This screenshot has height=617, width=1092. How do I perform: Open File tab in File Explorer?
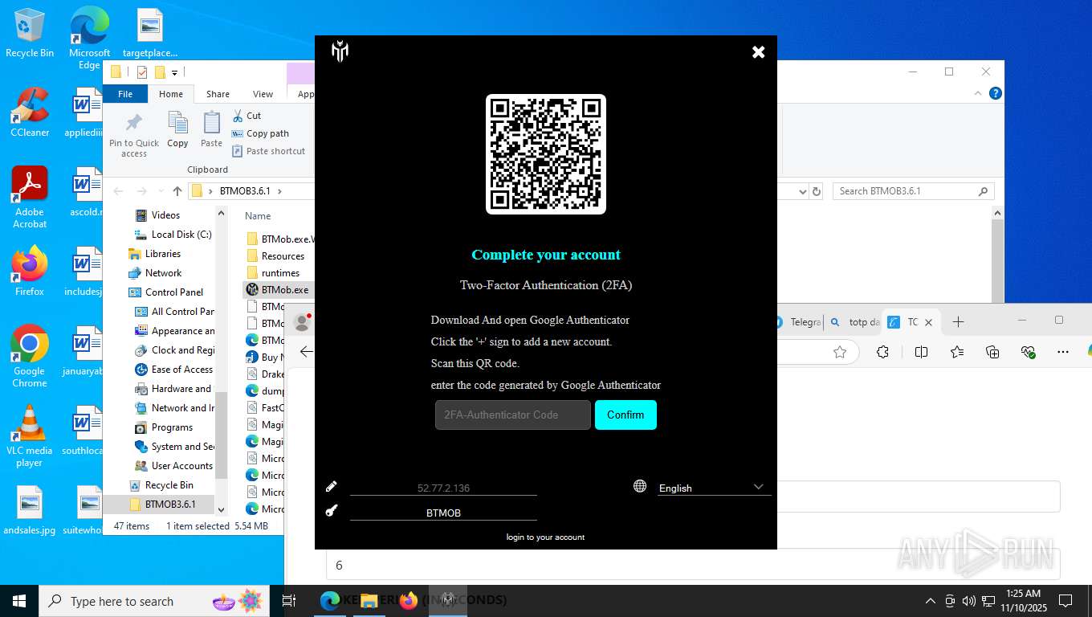coord(125,94)
